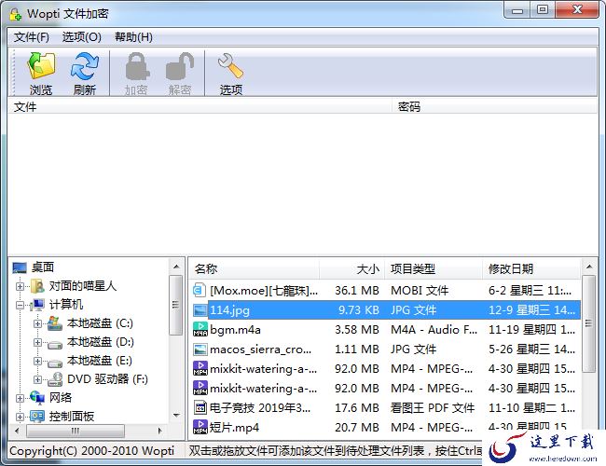The height and width of the screenshot is (466, 606).
Task: Click the Wopti app icon in title bar
Action: (16, 14)
